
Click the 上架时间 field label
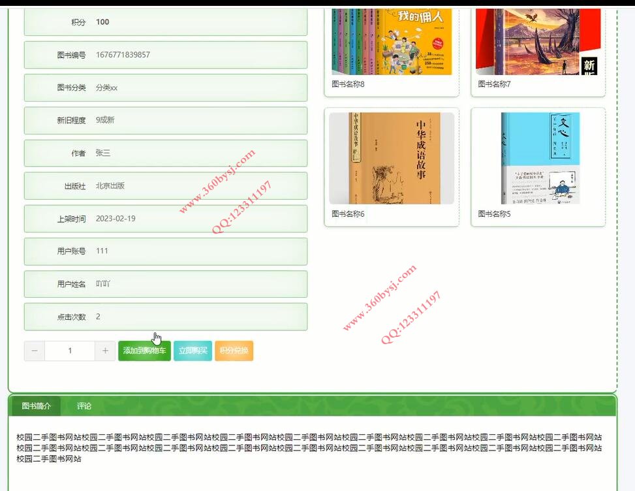pos(71,219)
